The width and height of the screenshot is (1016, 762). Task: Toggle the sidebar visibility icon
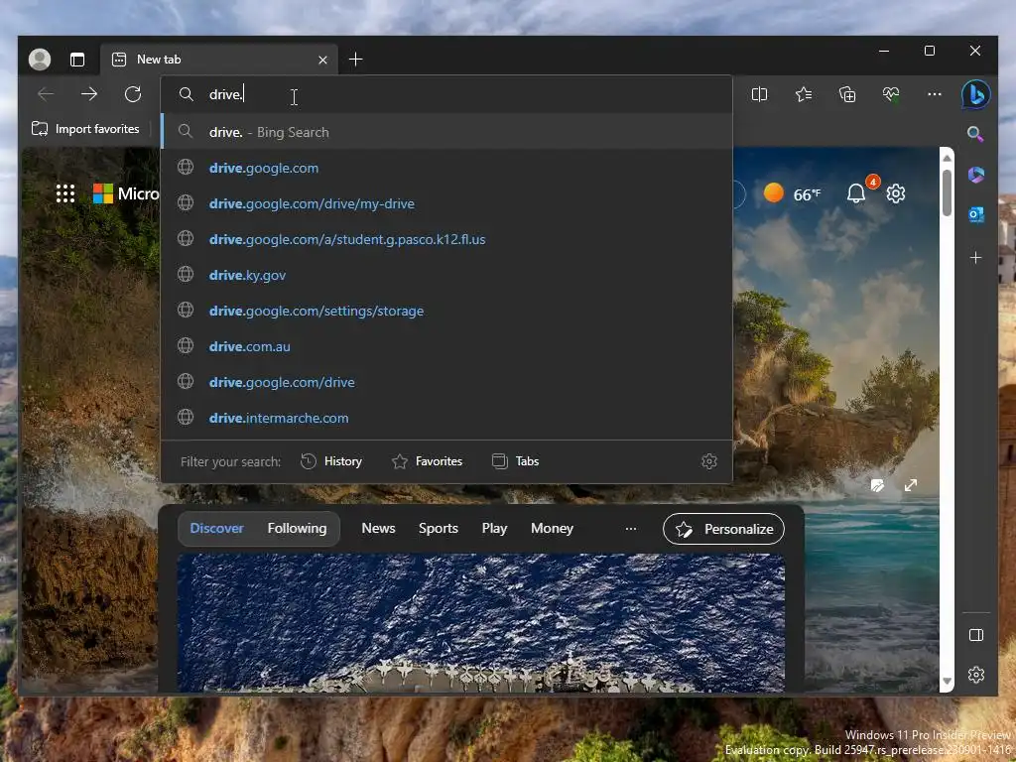[x=976, y=635]
